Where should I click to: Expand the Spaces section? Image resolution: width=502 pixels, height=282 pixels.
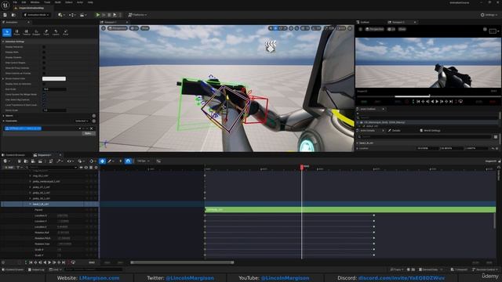coord(3,116)
